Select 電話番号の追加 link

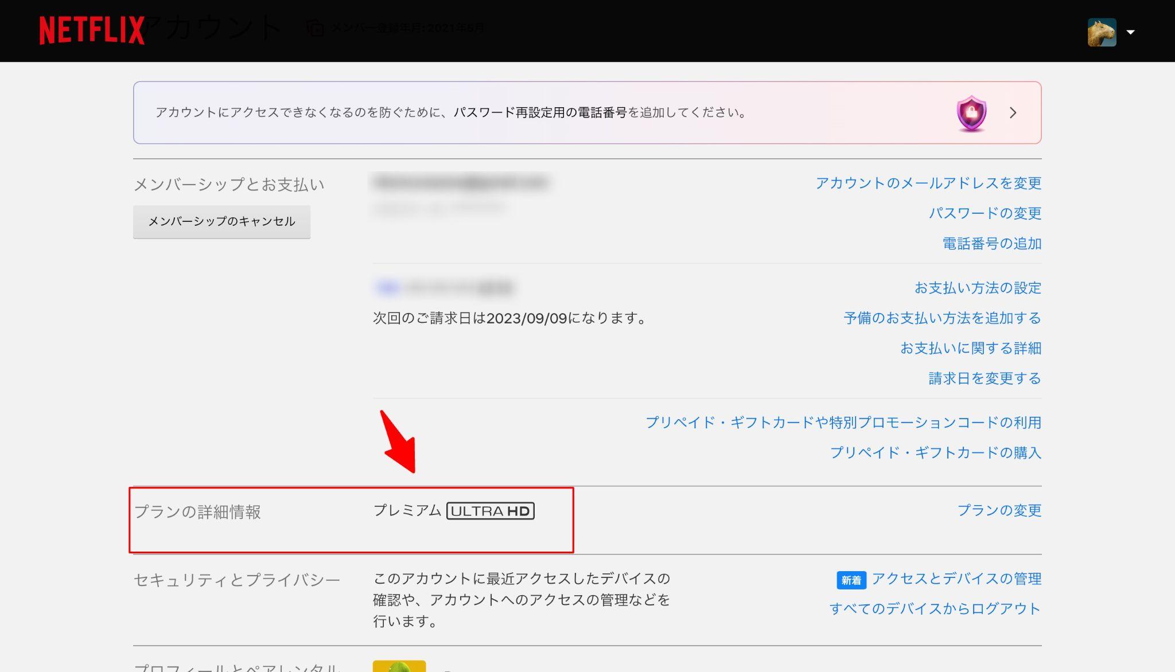click(991, 244)
